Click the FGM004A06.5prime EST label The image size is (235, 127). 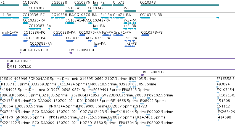coord(45,79)
